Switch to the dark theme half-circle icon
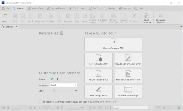This screenshot has height=111, width=183. click(58, 79)
